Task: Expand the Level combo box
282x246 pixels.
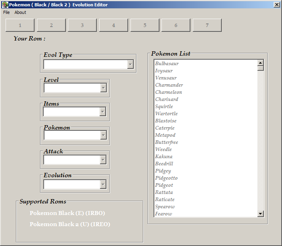Action: (x=104, y=88)
